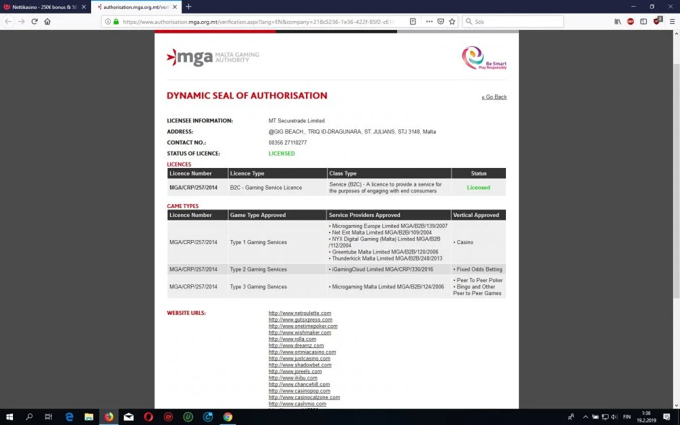This screenshot has width=680, height=425.
Task: Click the green LICENSED status of licence
Action: [x=282, y=154]
